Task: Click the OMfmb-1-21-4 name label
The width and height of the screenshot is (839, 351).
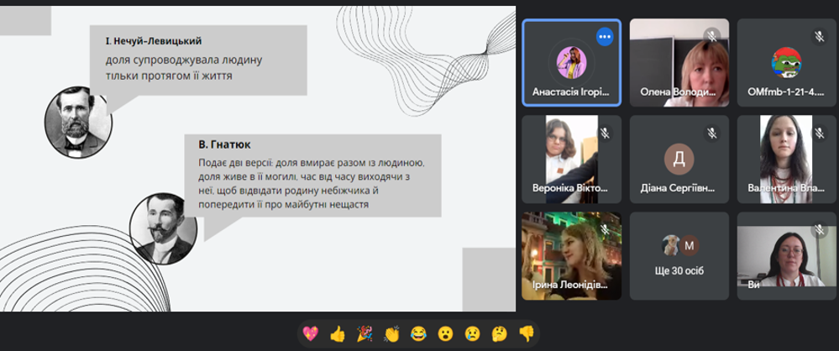Action: pyautogui.click(x=785, y=92)
